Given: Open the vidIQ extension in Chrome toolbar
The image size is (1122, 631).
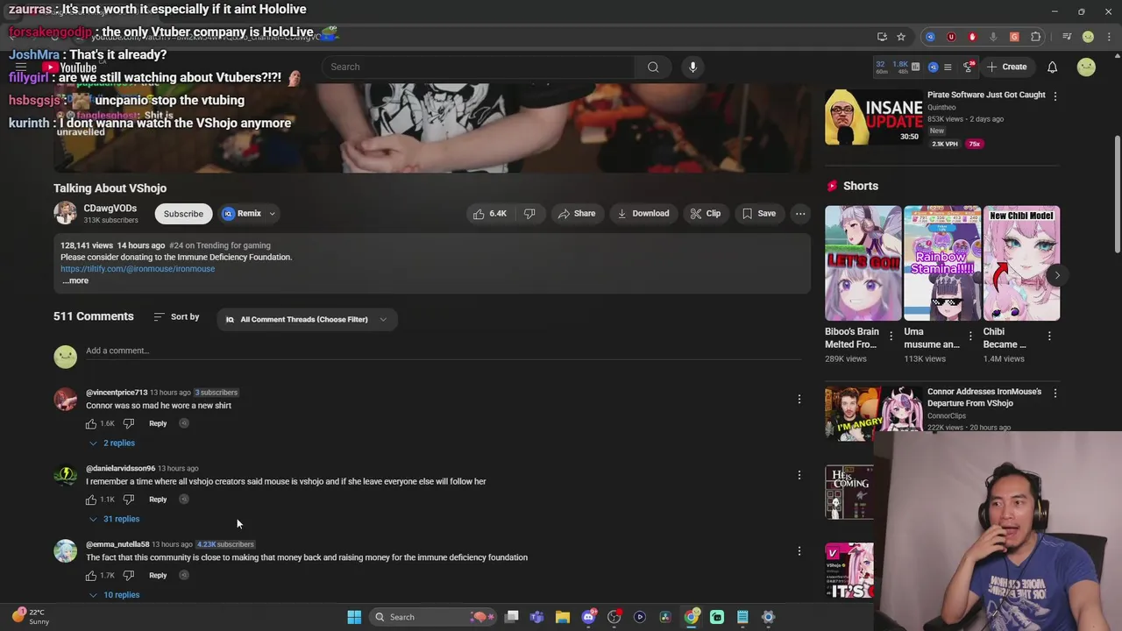Looking at the screenshot, I should click(930, 37).
